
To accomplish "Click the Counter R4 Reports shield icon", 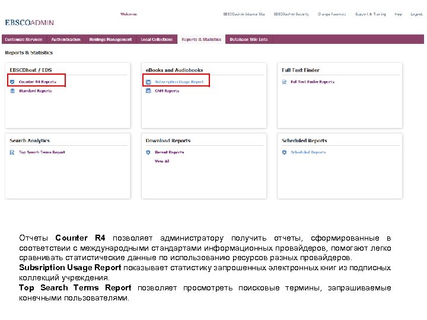I will tap(12, 82).
